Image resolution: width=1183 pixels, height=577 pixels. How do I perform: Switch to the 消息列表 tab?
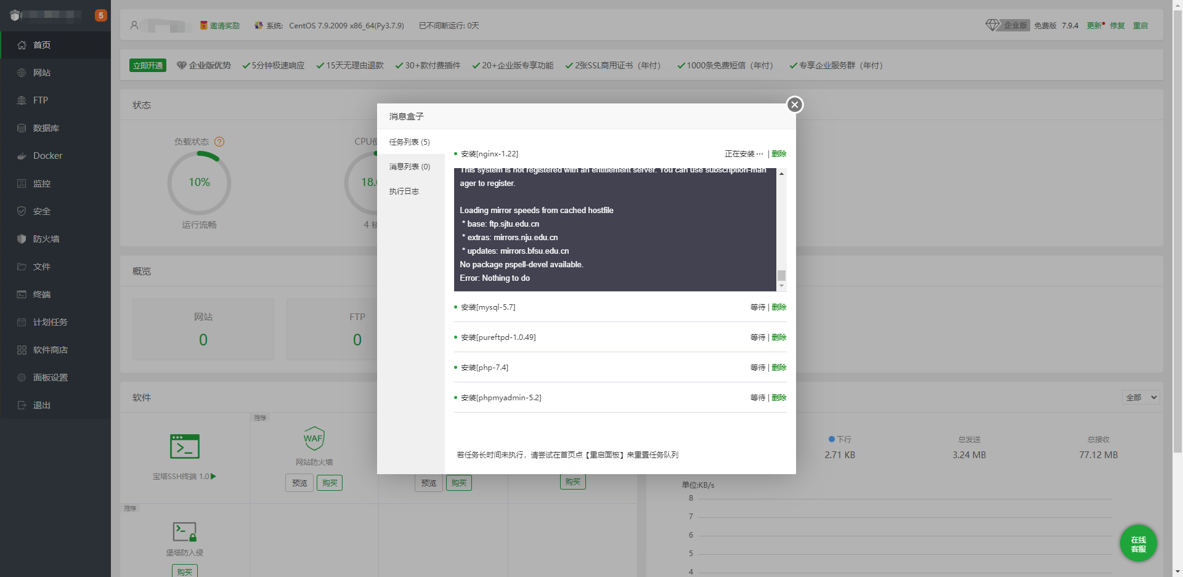pyautogui.click(x=409, y=166)
